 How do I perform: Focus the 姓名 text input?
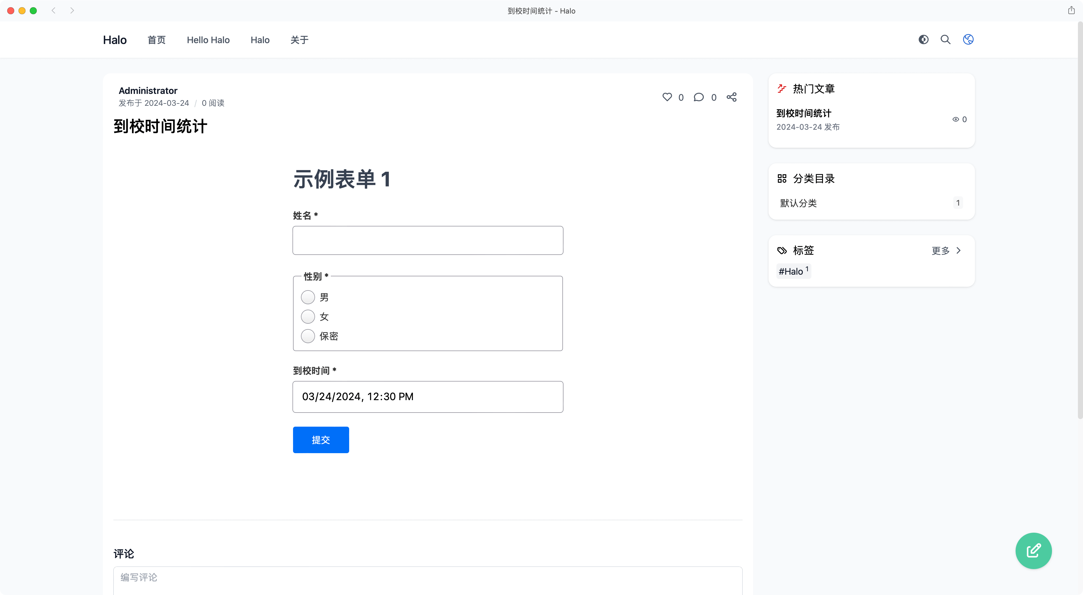(428, 241)
